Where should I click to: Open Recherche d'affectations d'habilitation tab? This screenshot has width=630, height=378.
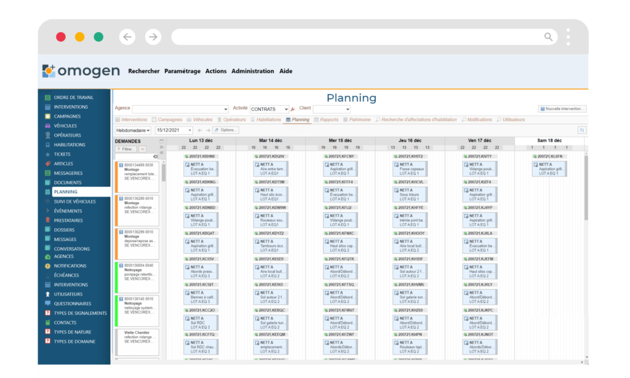point(417,120)
